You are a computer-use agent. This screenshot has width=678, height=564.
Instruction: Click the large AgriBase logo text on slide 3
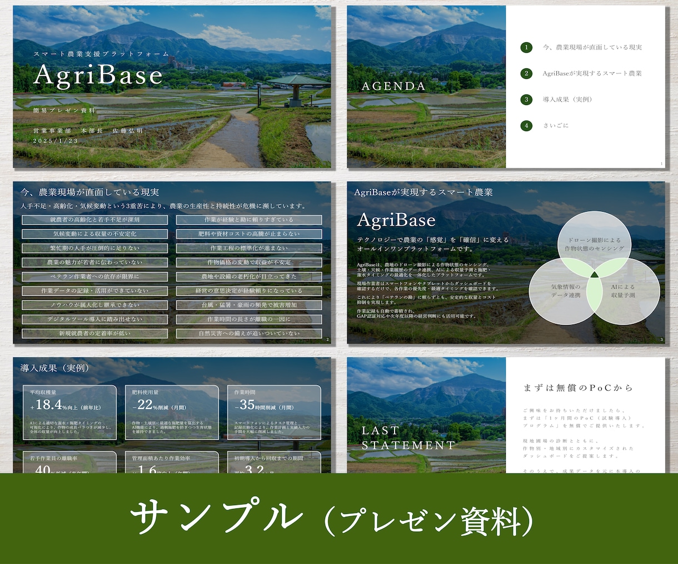pyautogui.click(x=396, y=220)
